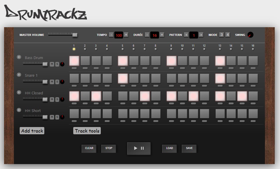Increase tempo with the plus button

click(126, 35)
